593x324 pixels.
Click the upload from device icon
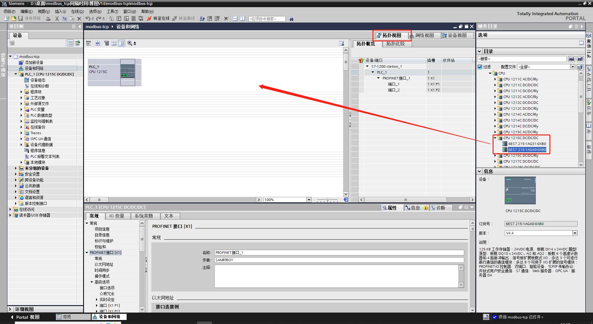126,19
